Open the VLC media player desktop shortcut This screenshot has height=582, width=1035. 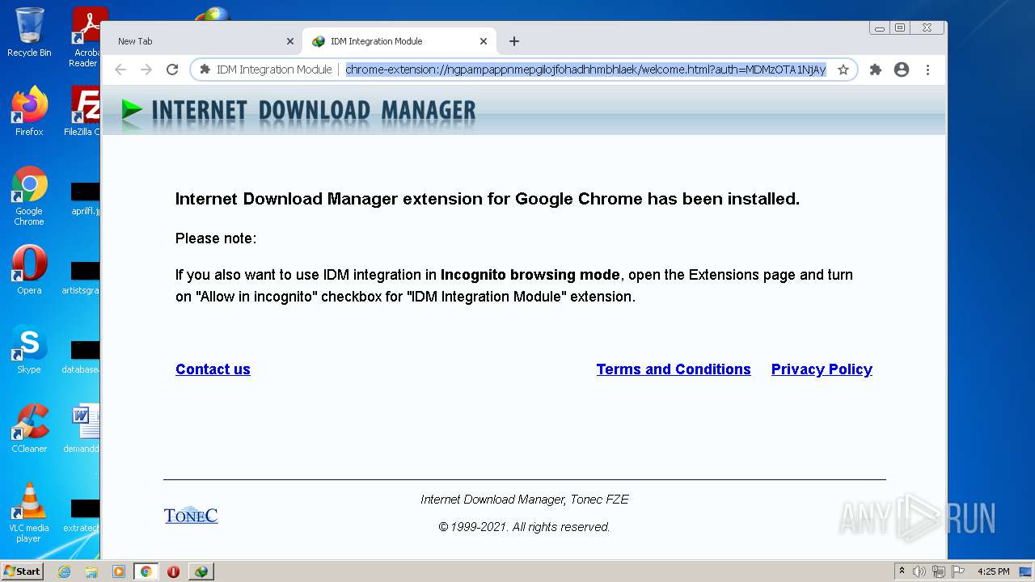click(x=29, y=512)
